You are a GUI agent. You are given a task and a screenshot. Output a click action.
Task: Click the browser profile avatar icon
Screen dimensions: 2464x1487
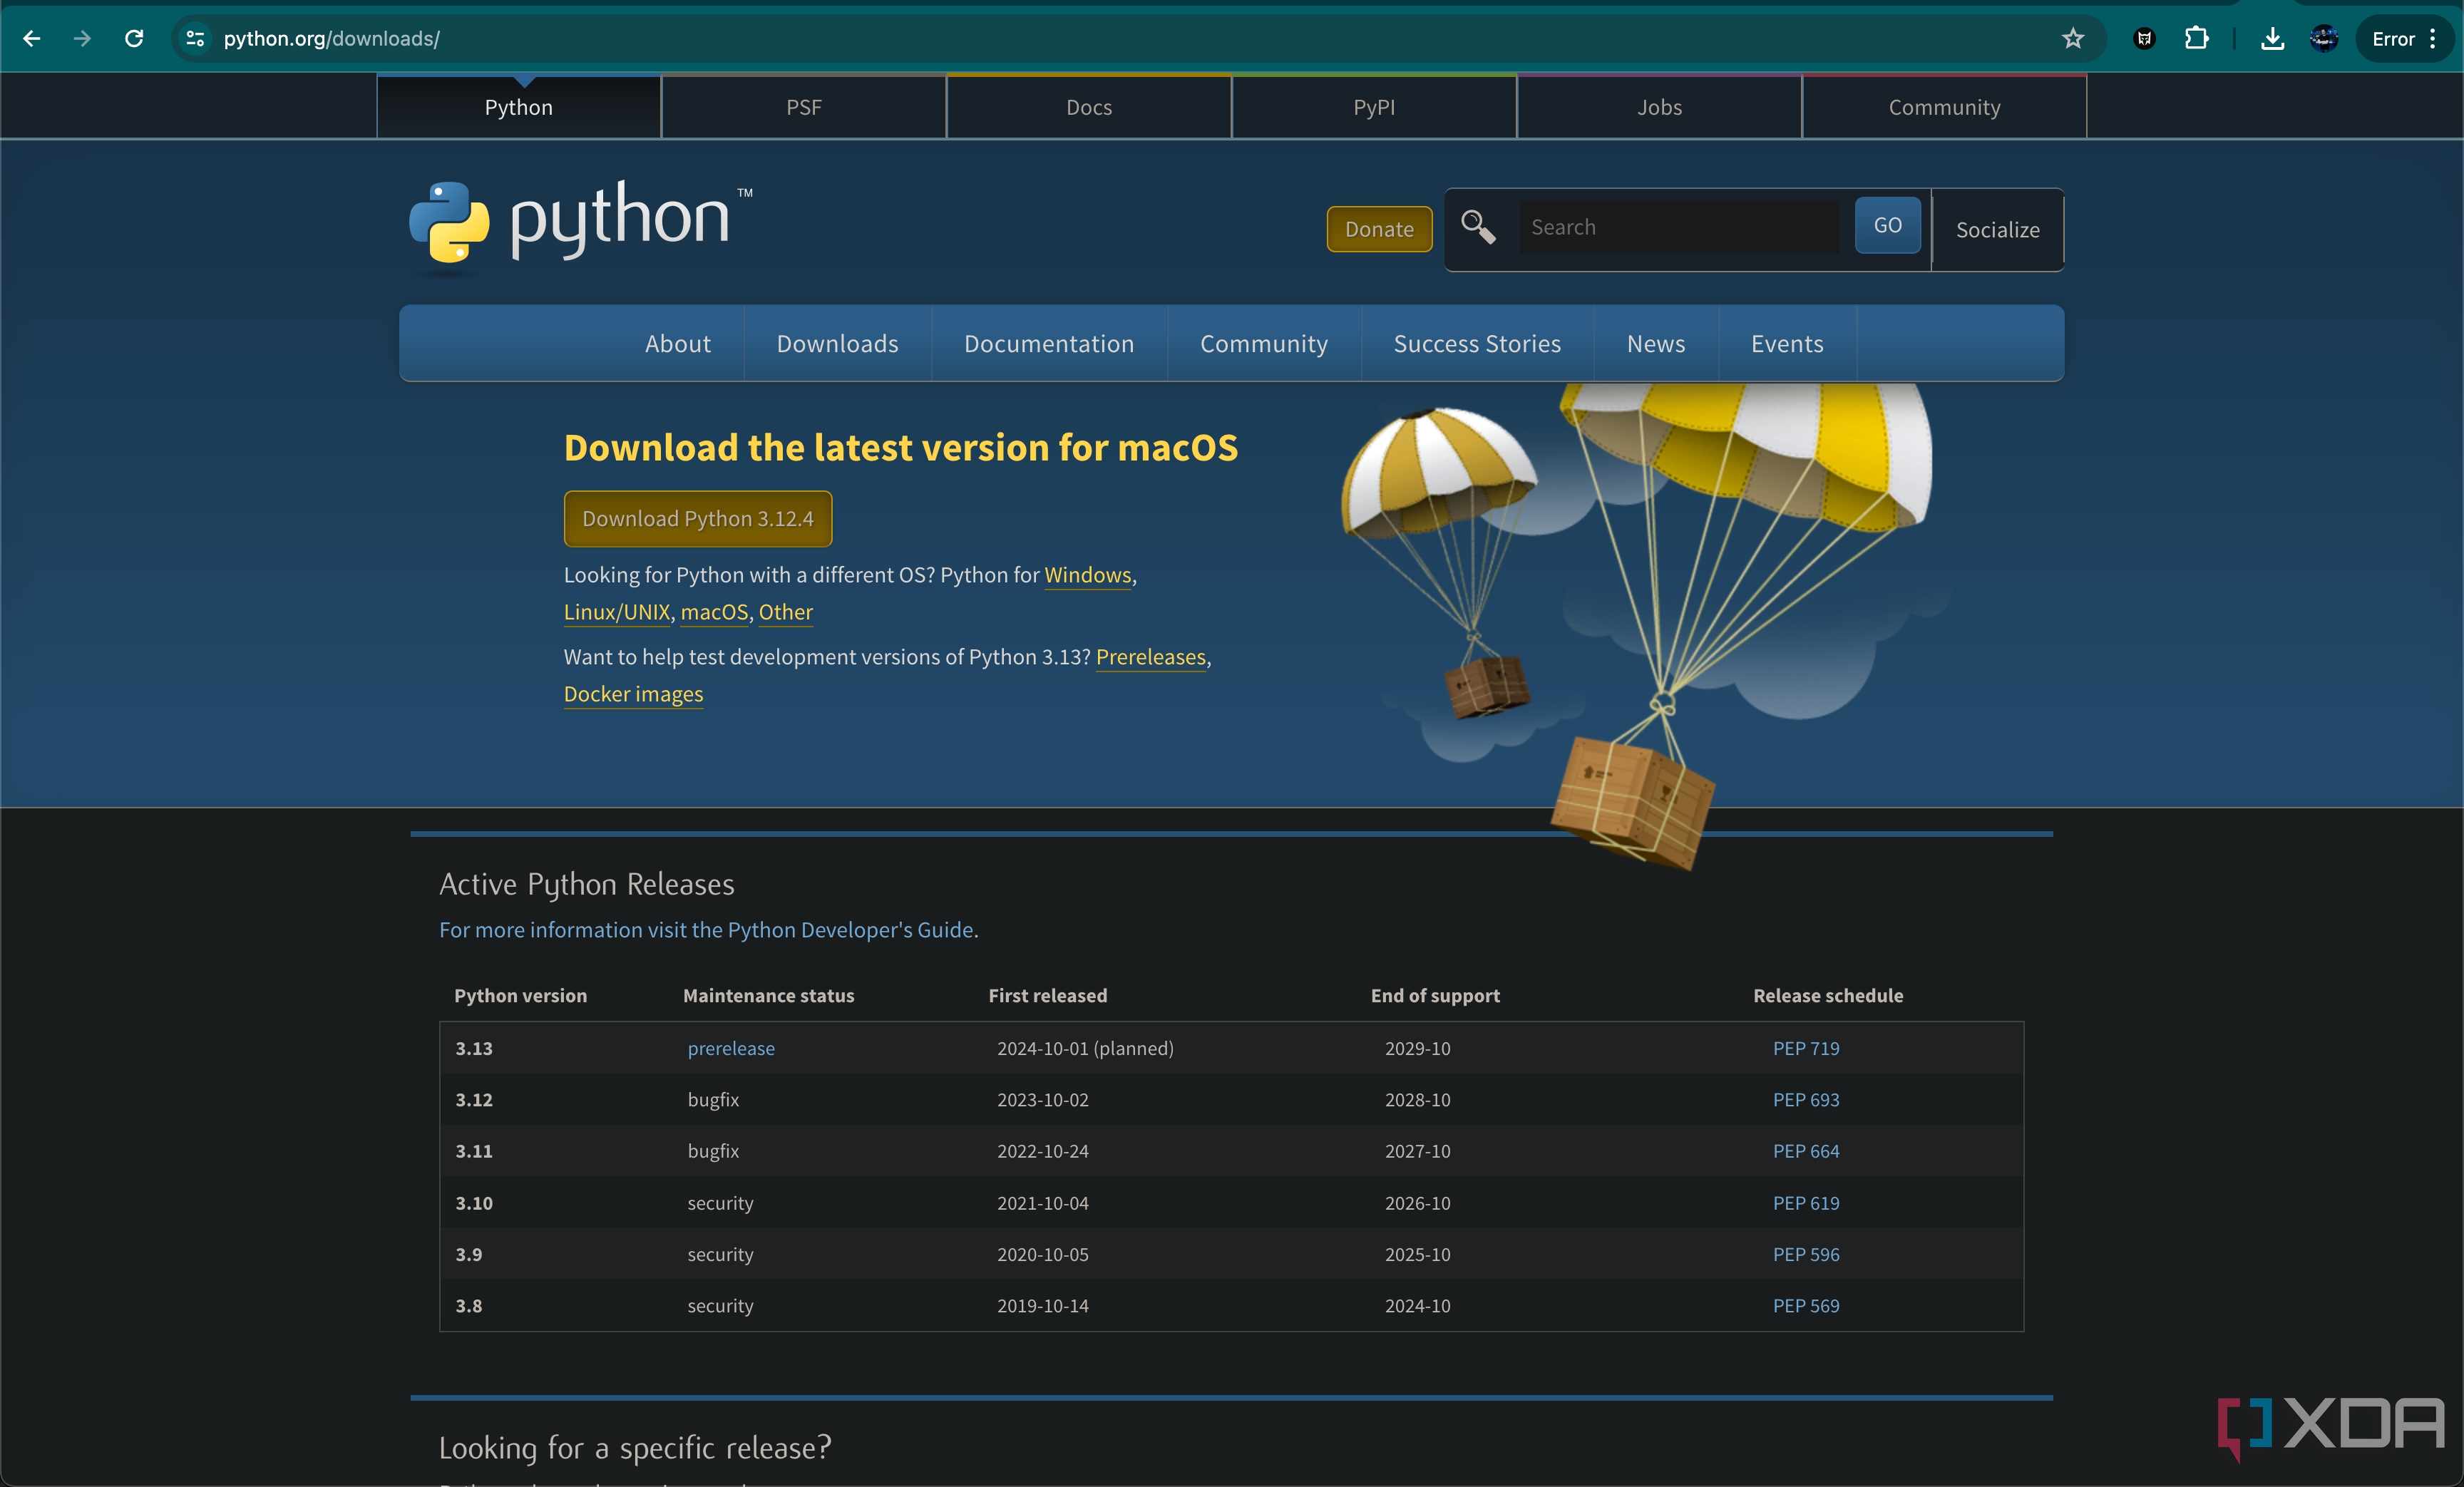pos(2325,37)
